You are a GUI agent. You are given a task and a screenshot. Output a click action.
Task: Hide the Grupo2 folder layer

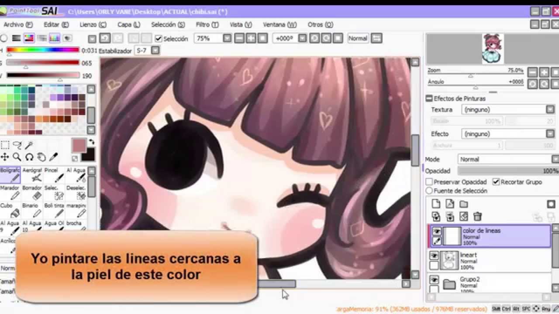coord(434,280)
